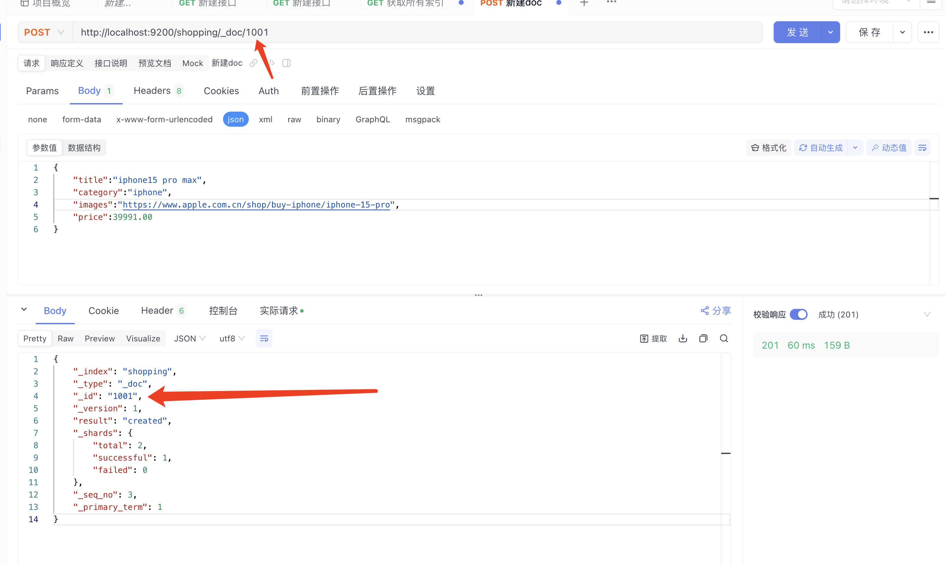Open the more options menu beside save
Image resolution: width=945 pixels, height=565 pixels.
coord(928,33)
